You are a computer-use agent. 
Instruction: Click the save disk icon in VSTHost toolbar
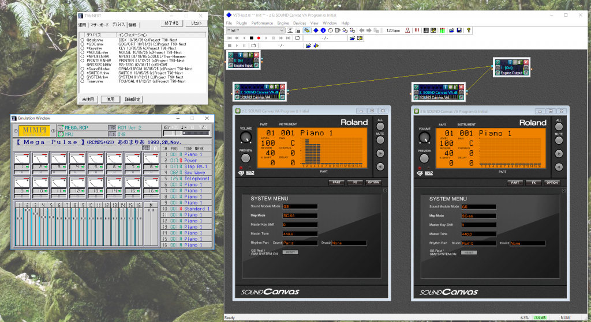click(459, 30)
